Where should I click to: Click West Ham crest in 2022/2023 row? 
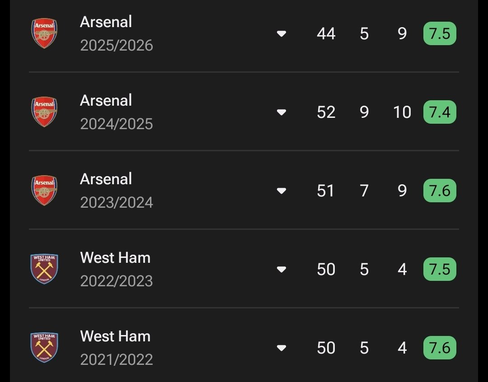tap(44, 269)
